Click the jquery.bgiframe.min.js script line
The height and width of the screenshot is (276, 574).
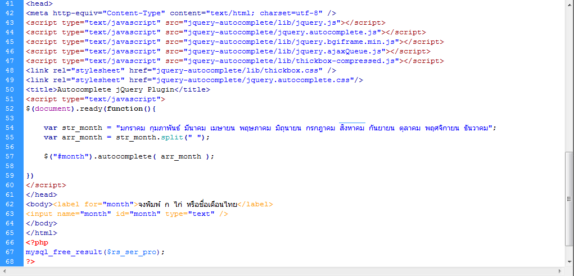coord(234,43)
